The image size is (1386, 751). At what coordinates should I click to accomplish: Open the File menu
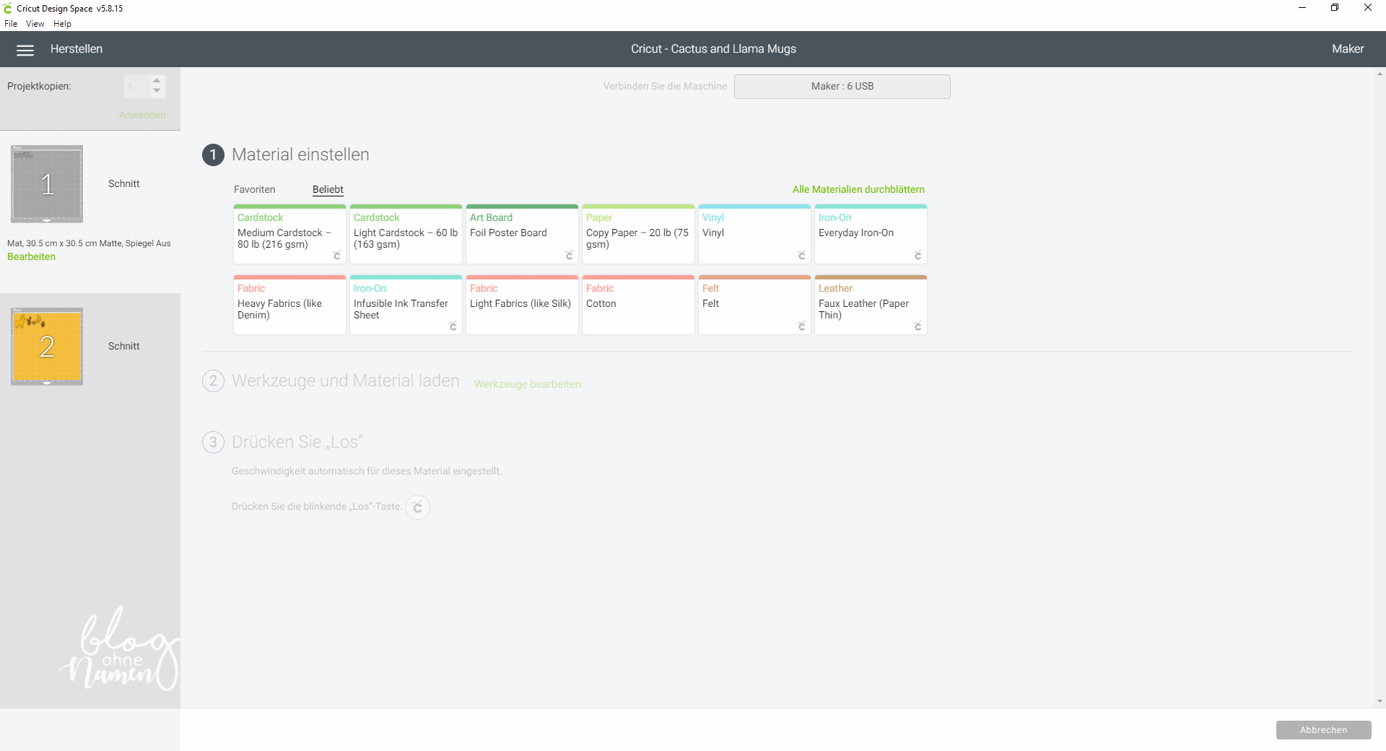tap(11, 24)
